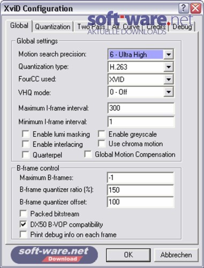204x268 pixels.
Task: Click the Abbrechen button
Action: pyautogui.click(x=176, y=255)
